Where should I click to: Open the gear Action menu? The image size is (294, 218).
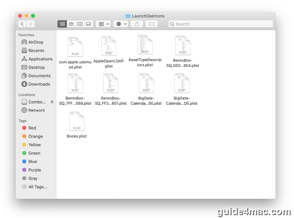tap(121, 24)
